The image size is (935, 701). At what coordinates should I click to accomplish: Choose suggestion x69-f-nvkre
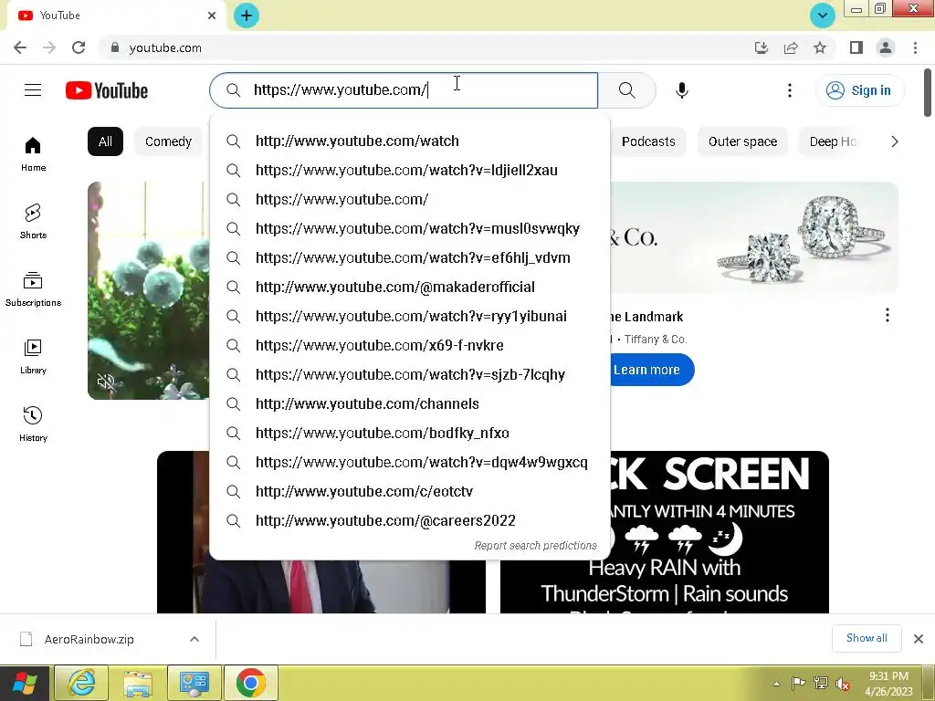410,345
